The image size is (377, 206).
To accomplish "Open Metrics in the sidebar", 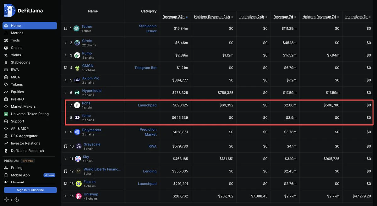I will (x=30, y=33).
